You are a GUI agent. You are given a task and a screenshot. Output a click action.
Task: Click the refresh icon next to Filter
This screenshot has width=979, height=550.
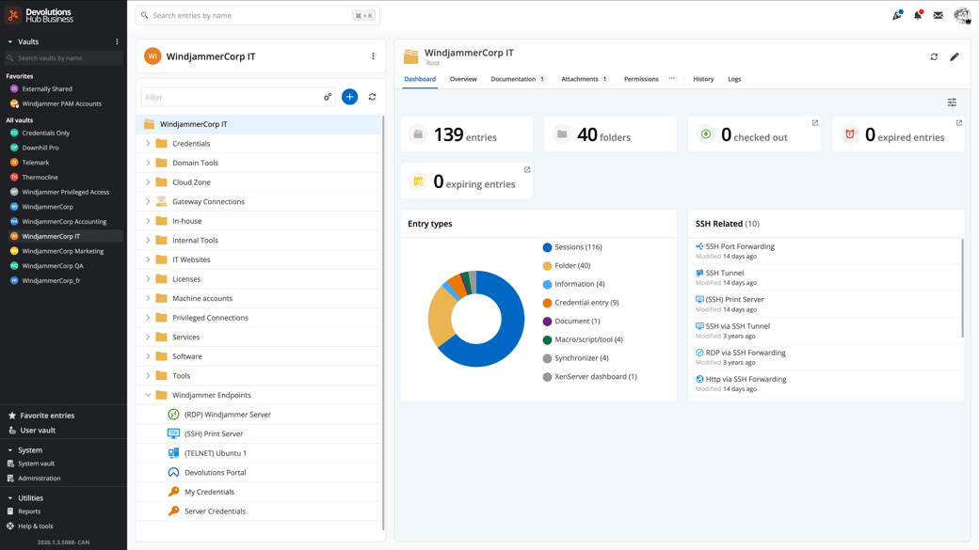tap(373, 97)
